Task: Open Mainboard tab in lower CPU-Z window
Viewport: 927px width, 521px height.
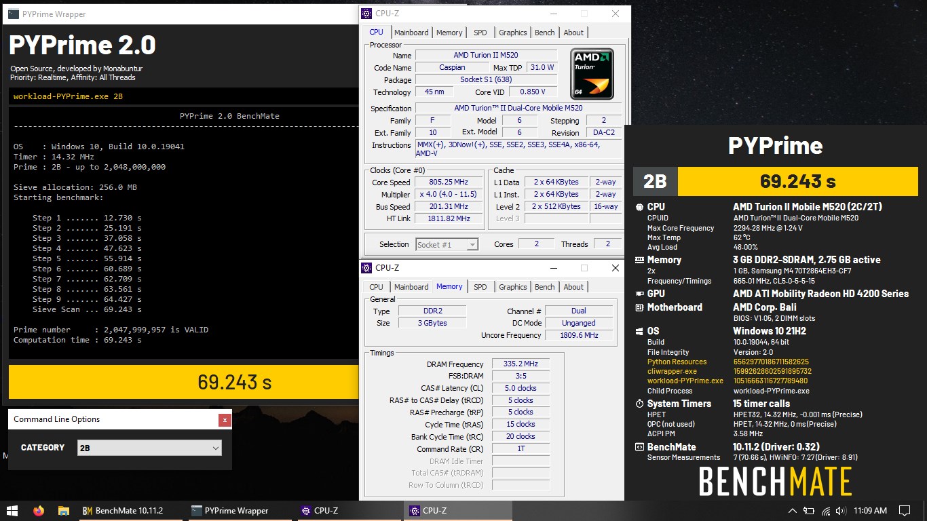Action: pos(411,287)
